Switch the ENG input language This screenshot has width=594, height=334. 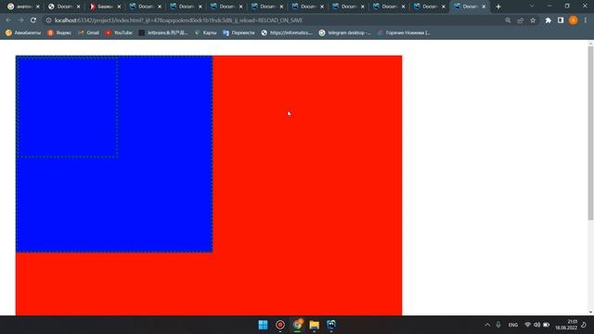point(513,325)
